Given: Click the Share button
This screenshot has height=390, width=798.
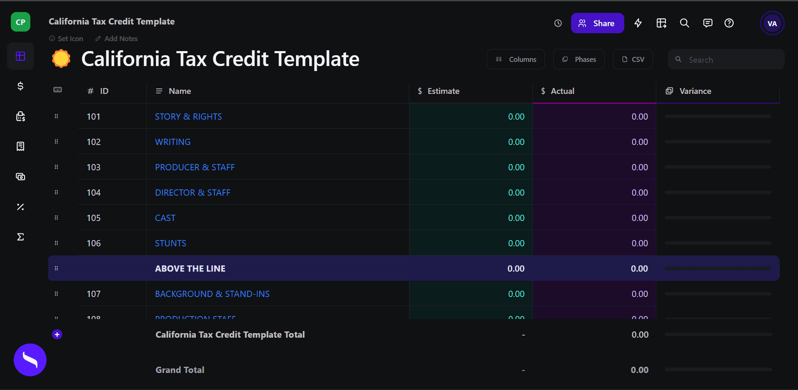Looking at the screenshot, I should [x=597, y=23].
